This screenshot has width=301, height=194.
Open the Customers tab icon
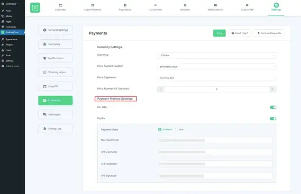(x=155, y=5)
